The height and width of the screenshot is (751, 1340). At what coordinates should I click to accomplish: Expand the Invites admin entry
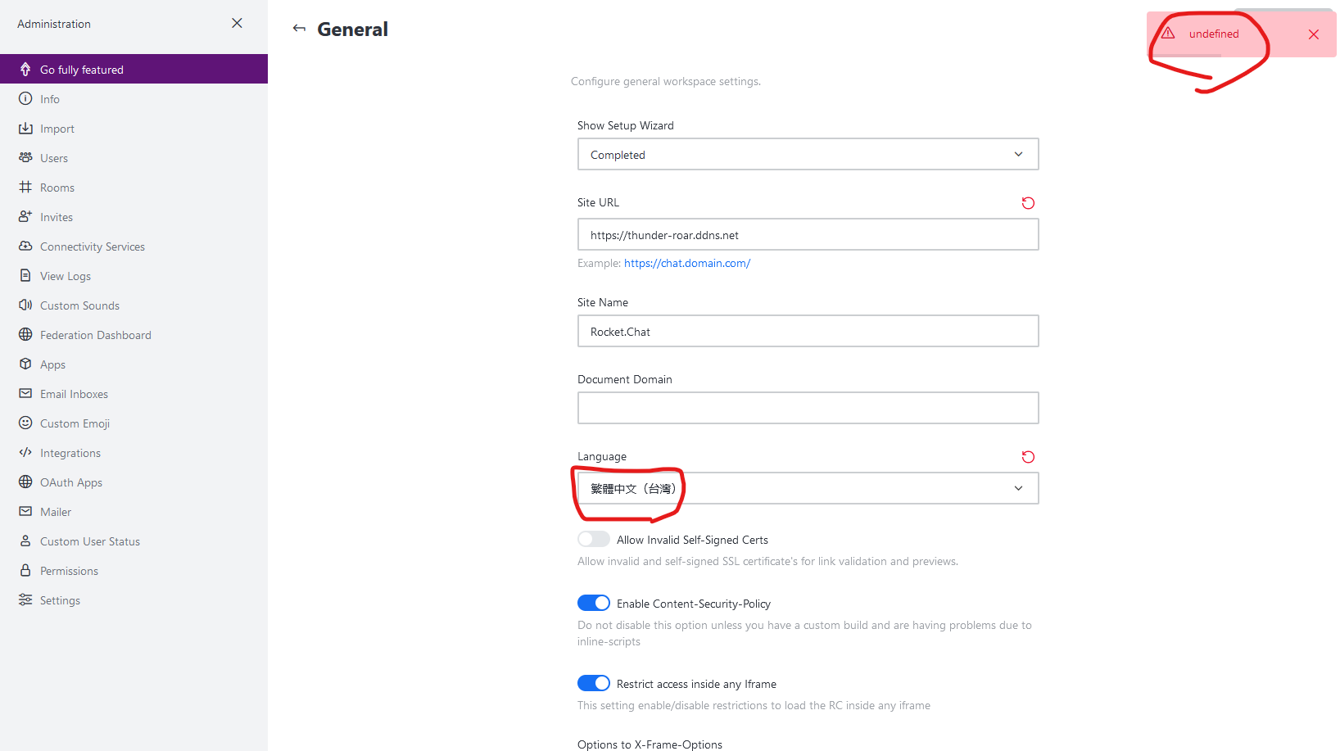[57, 216]
